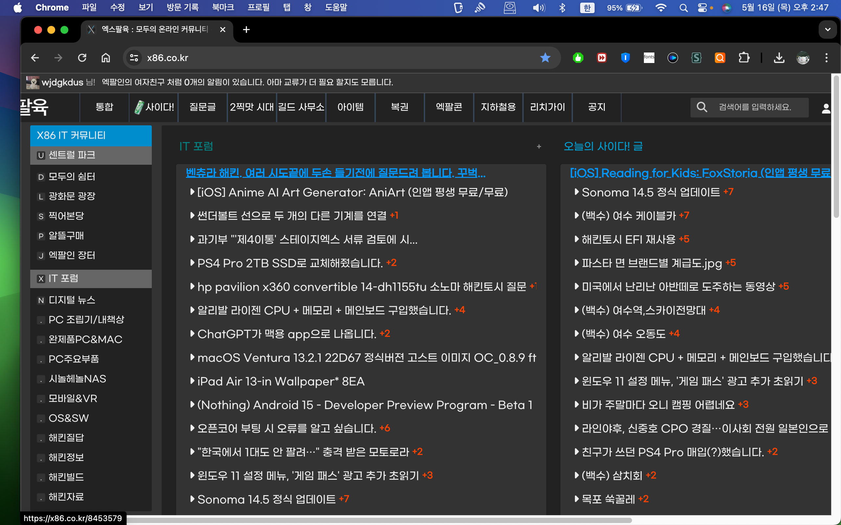841x525 pixels.
Task: Open the 해킨토시 EFI 재사용 post
Action: click(629, 240)
